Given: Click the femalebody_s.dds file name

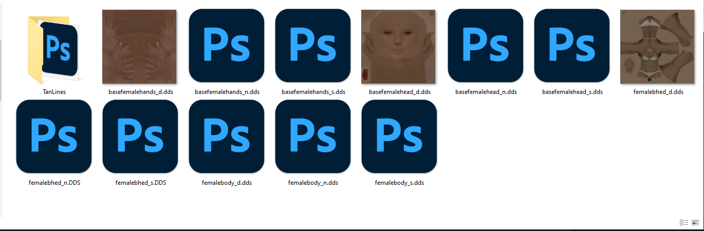Looking at the screenshot, I should 400,182.
